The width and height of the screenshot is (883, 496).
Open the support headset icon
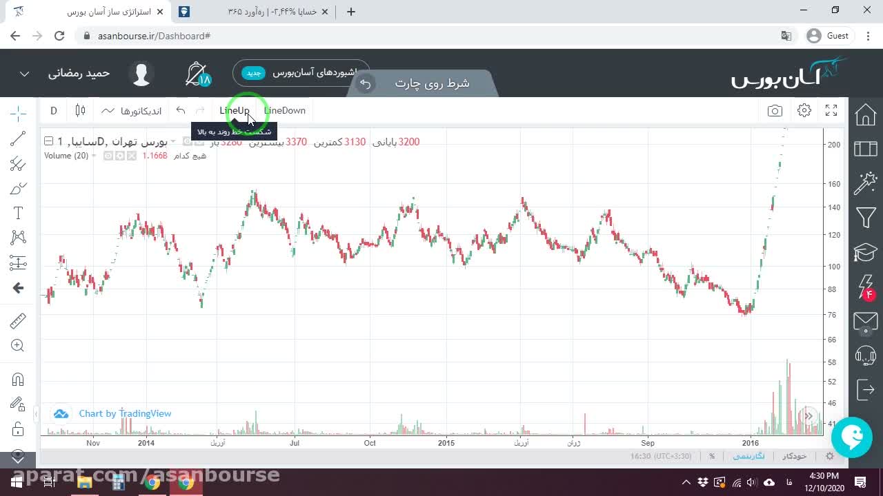(x=866, y=355)
